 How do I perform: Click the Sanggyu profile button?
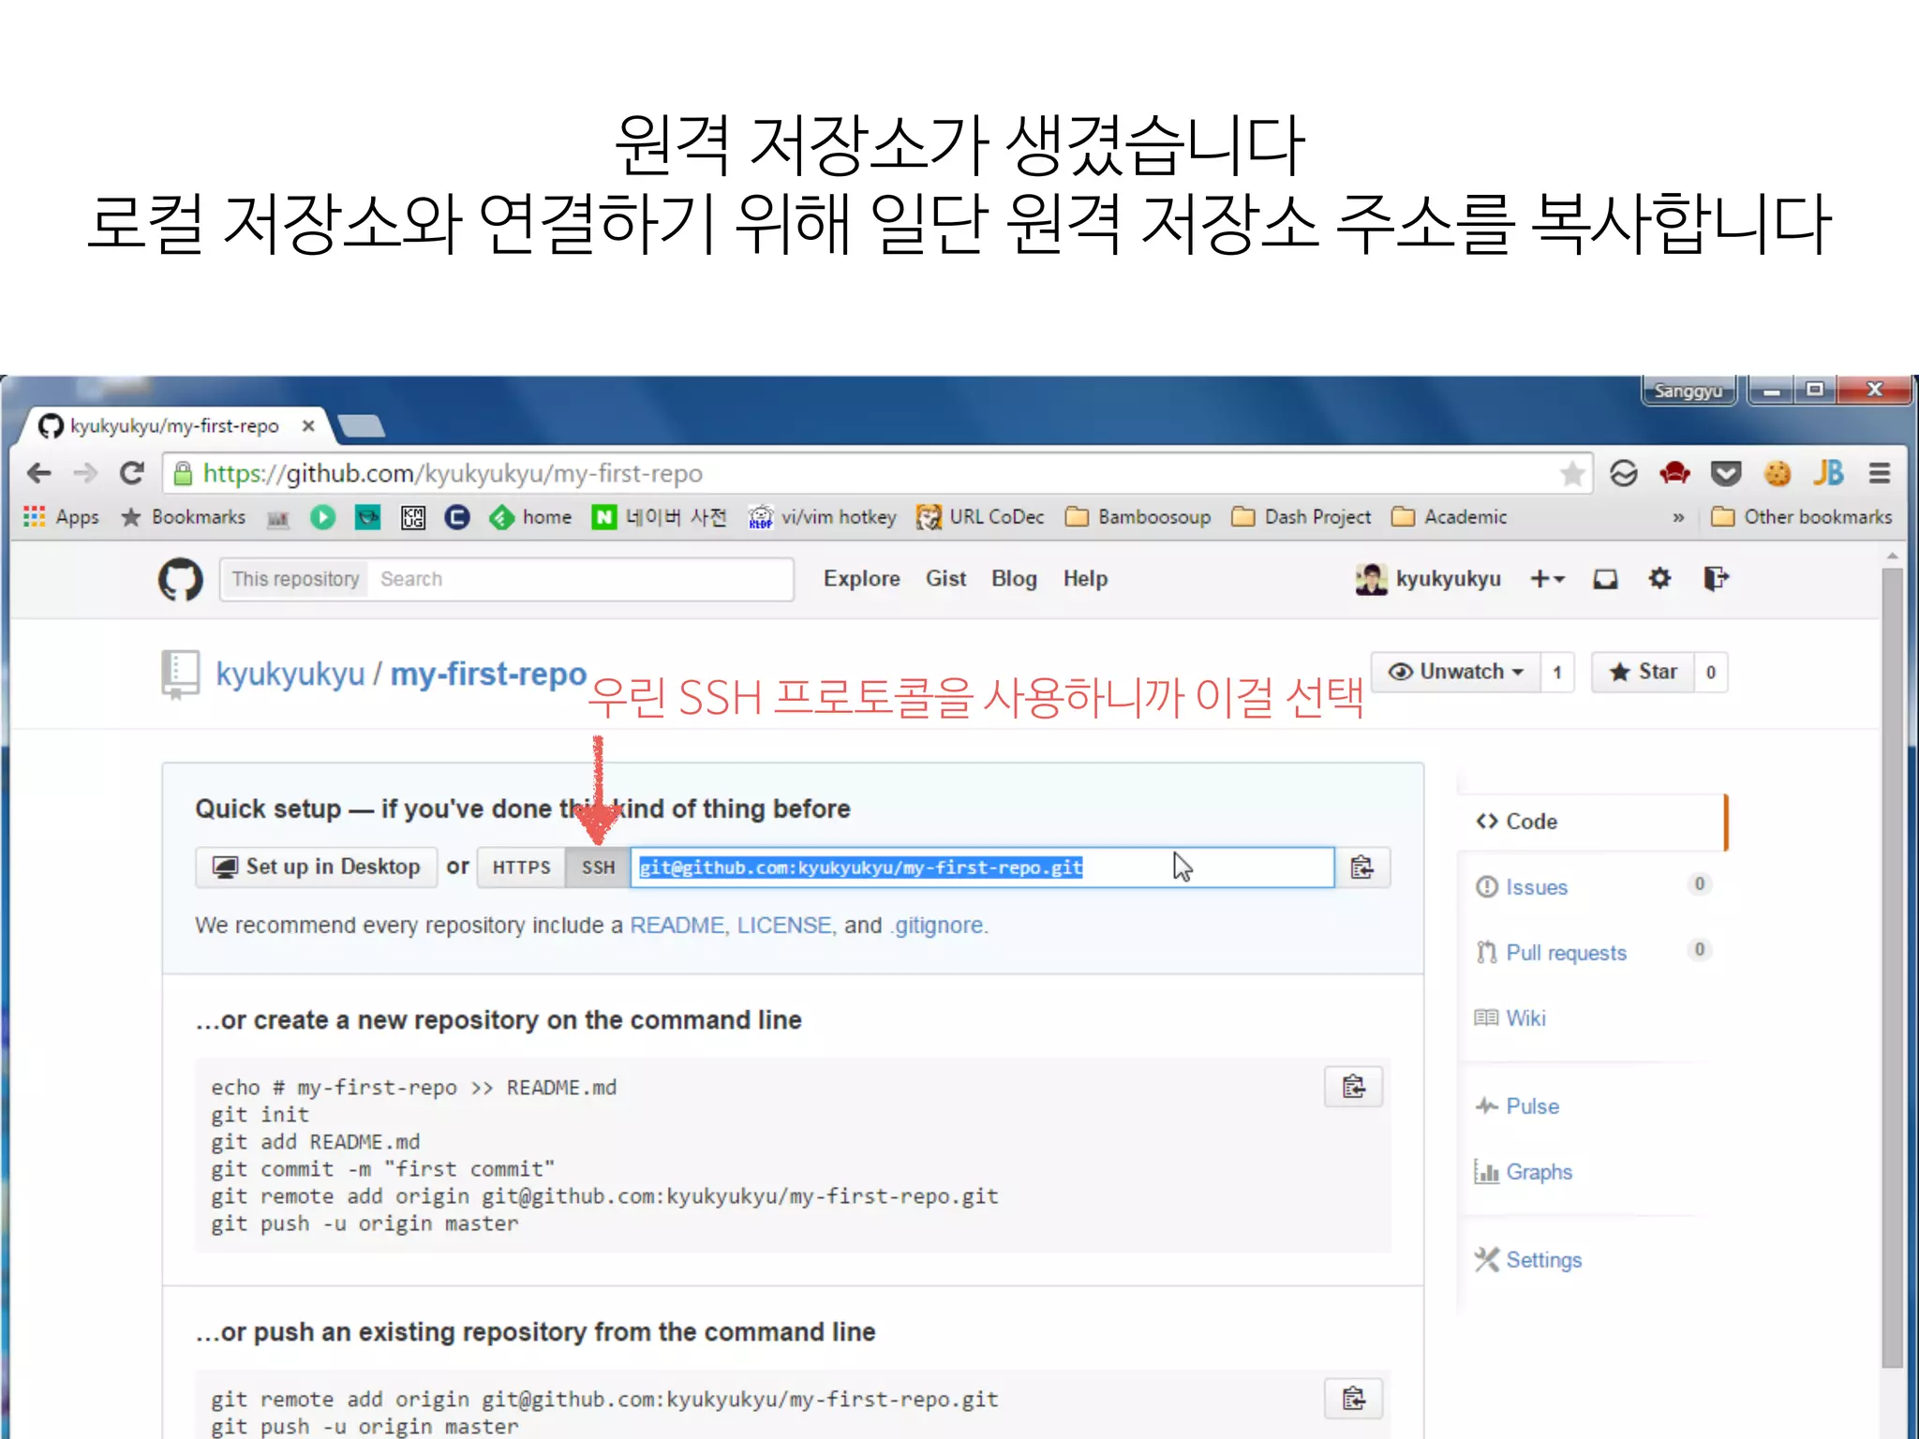1688,391
